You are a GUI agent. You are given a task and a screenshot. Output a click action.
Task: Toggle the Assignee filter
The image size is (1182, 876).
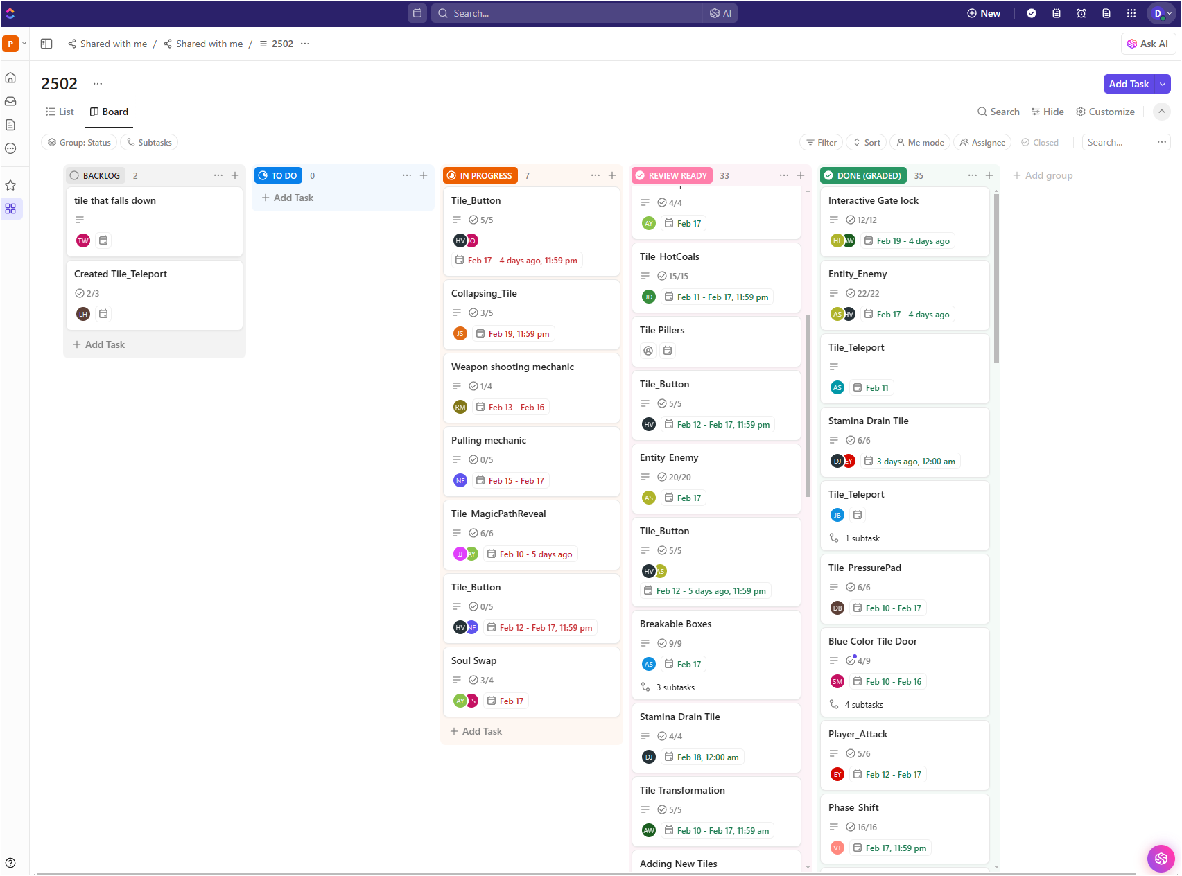tap(982, 142)
